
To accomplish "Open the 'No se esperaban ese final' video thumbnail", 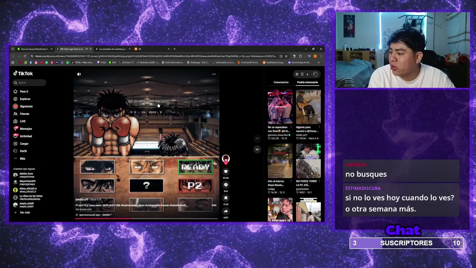I will 280,107.
